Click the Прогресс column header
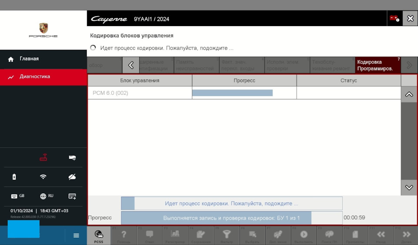418x245 pixels. (x=244, y=80)
